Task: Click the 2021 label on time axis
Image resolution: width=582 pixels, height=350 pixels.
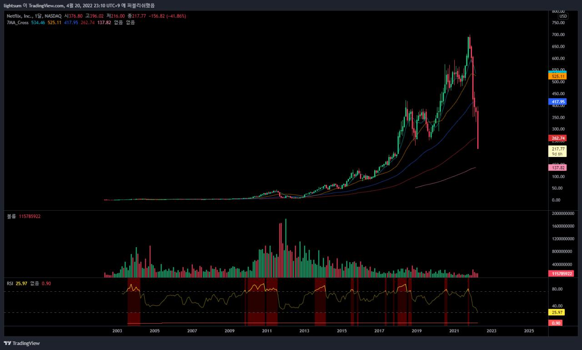Action: (454, 331)
